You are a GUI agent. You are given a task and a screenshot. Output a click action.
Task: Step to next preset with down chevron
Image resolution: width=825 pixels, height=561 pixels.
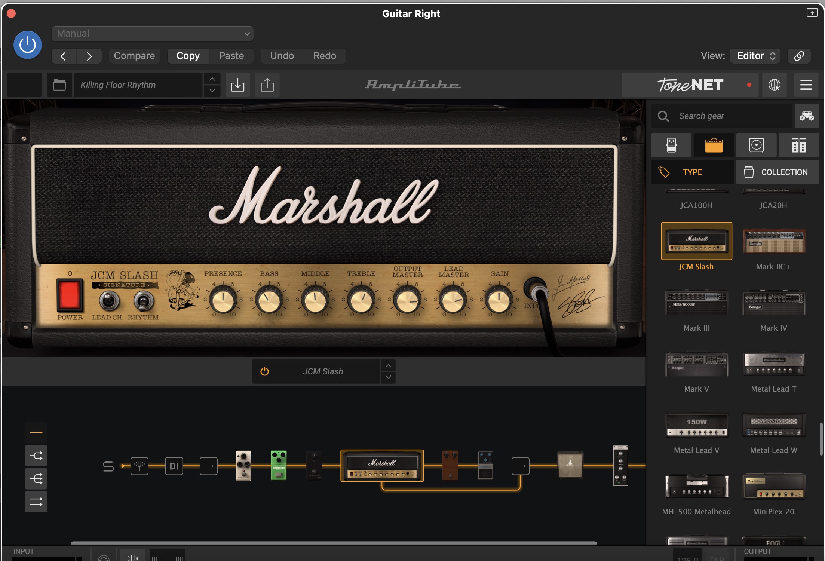pyautogui.click(x=212, y=91)
